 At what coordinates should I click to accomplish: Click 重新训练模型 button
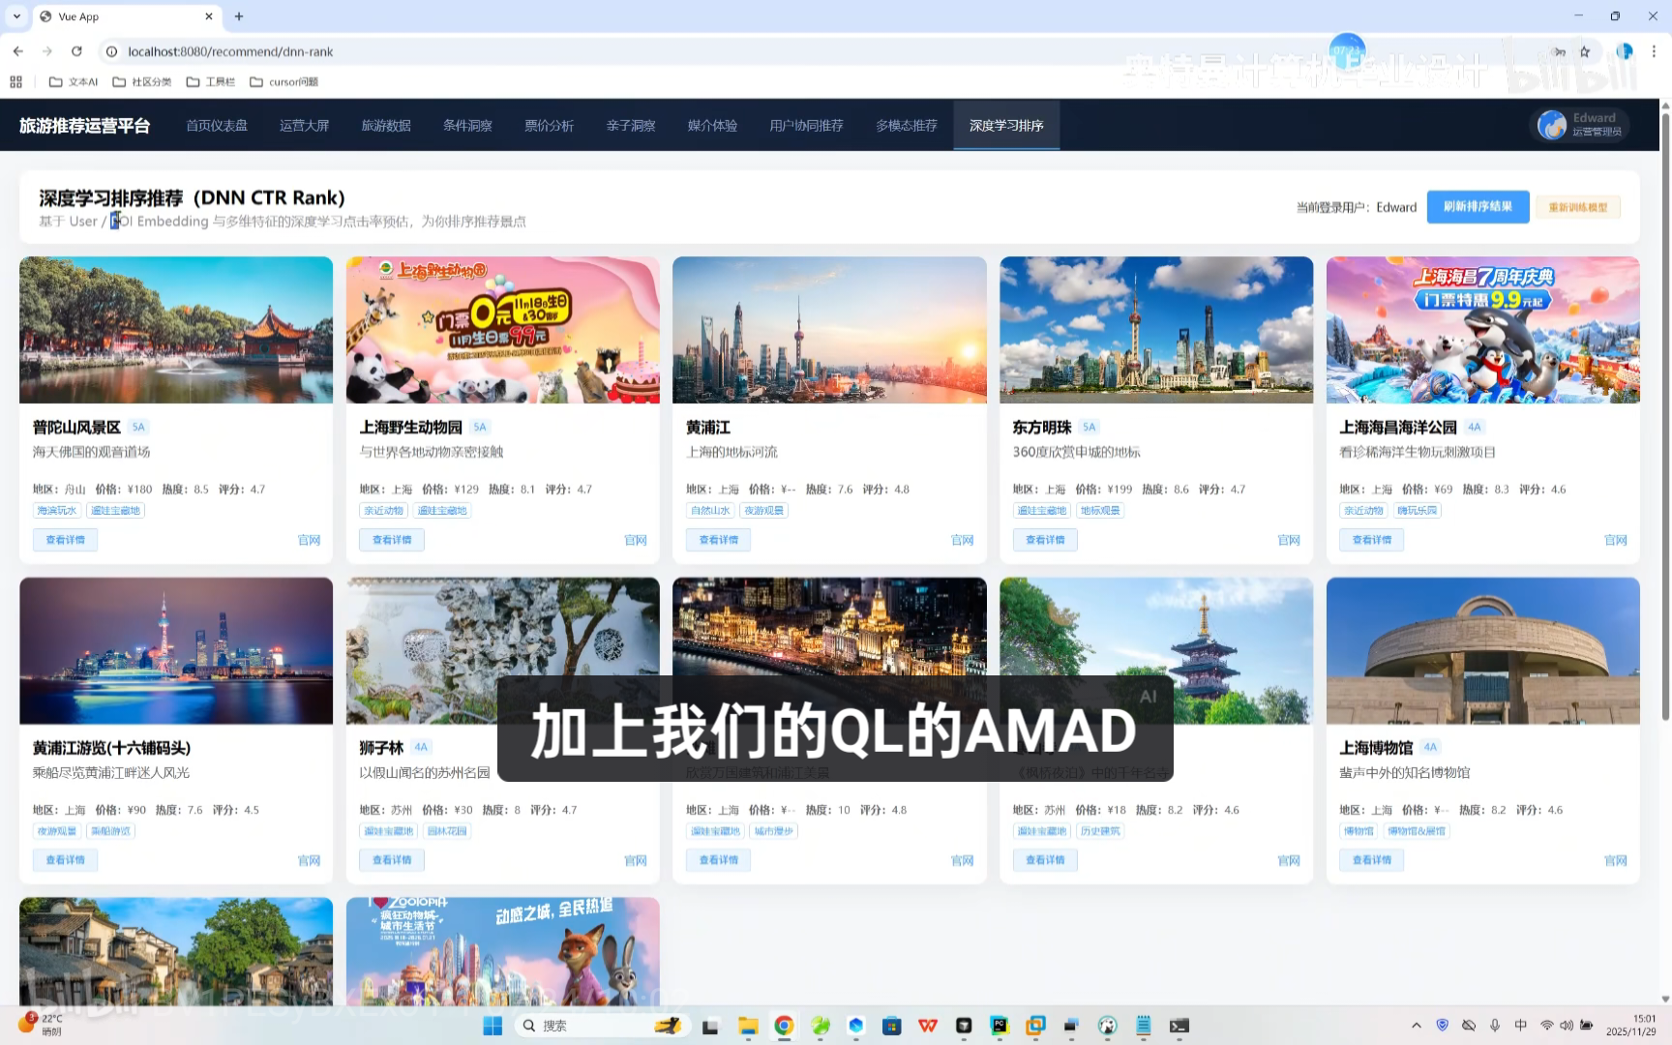(1577, 207)
